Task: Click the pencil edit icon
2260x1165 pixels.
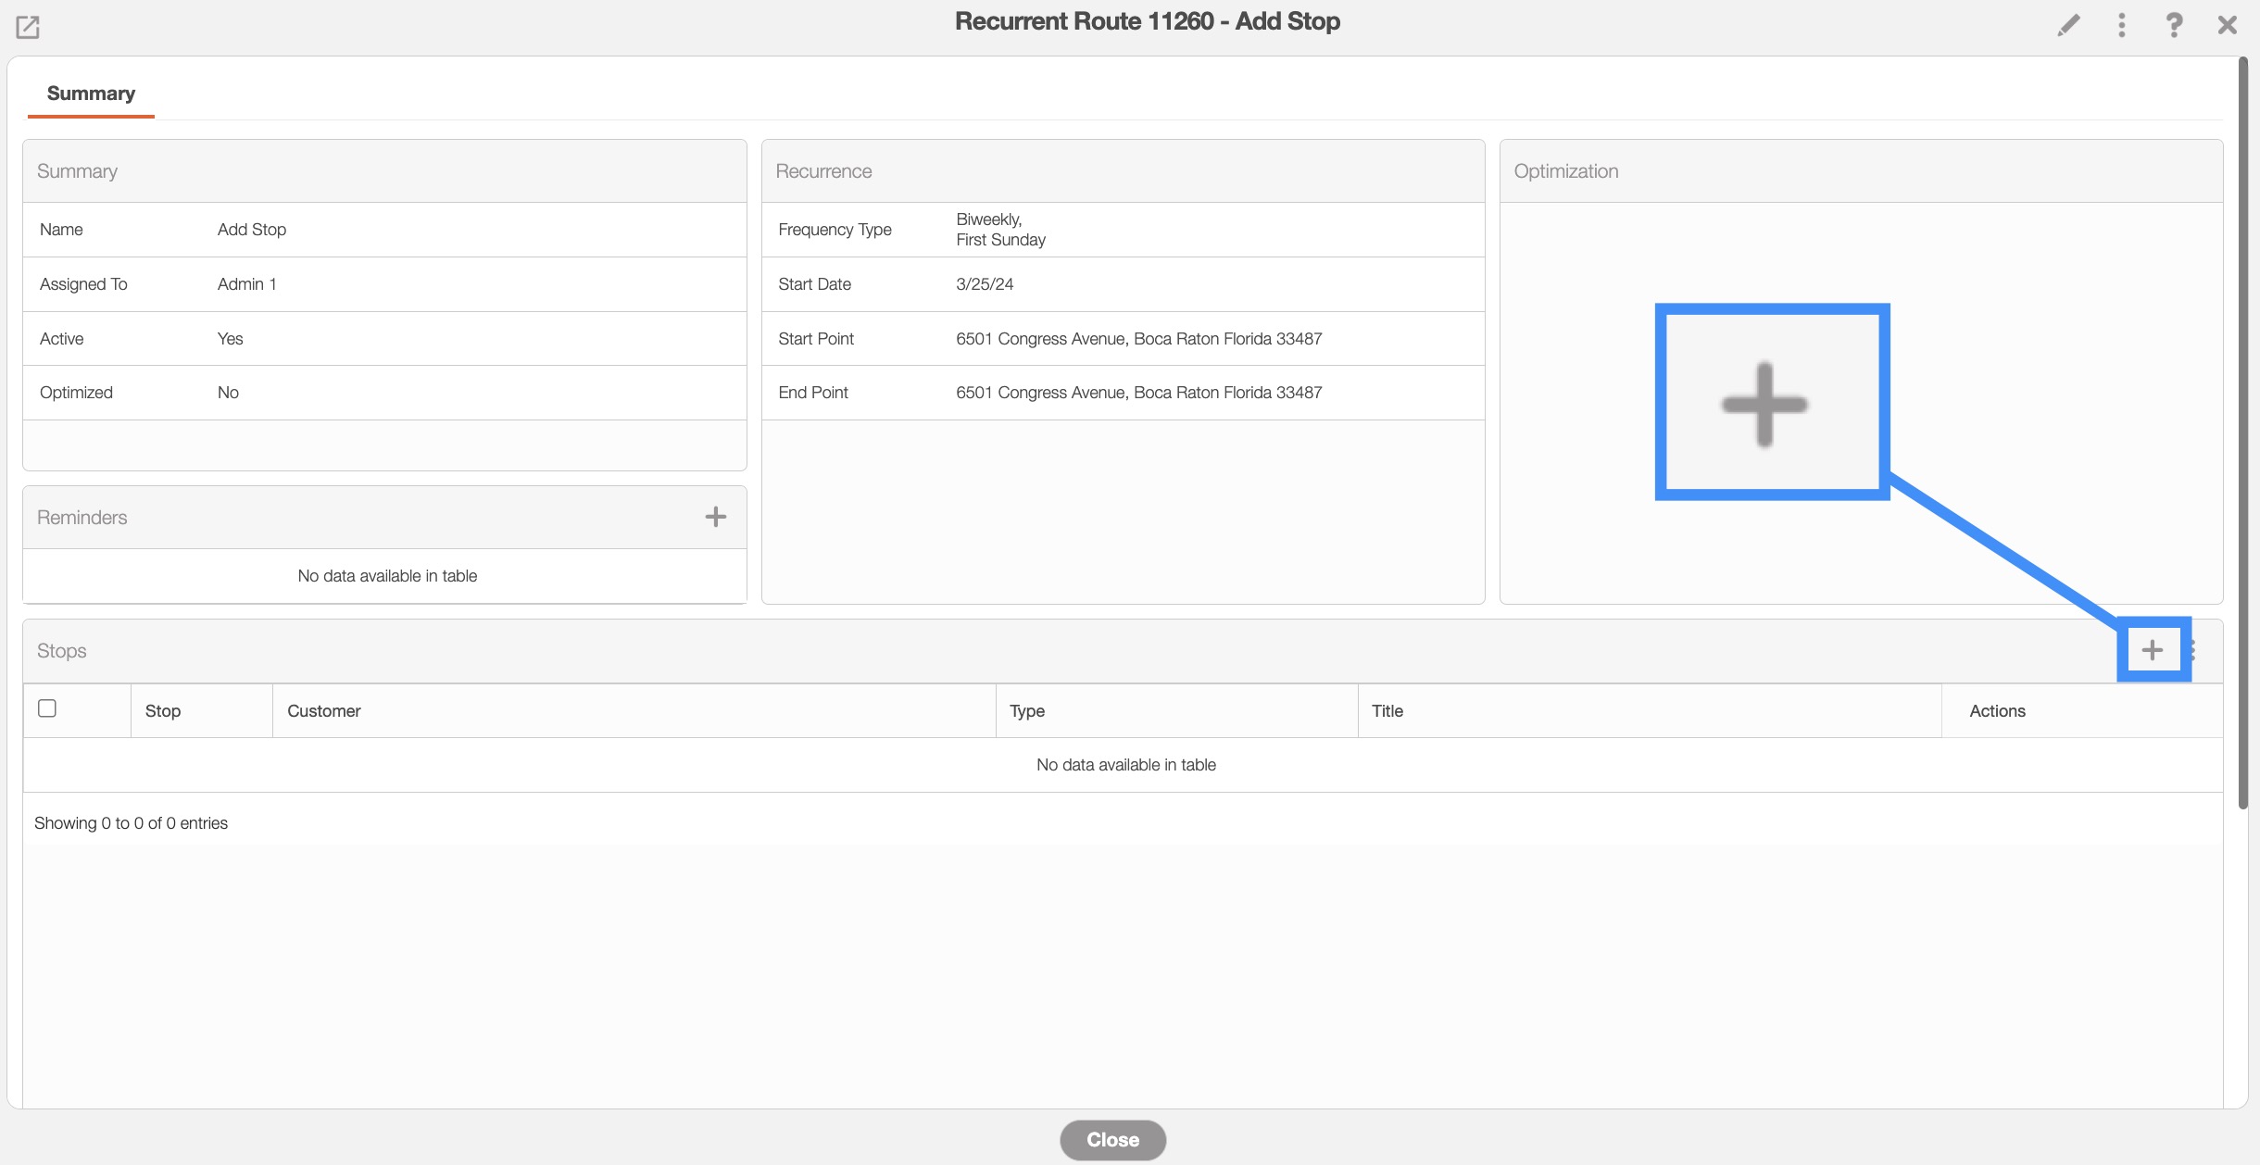Action: (x=2068, y=25)
